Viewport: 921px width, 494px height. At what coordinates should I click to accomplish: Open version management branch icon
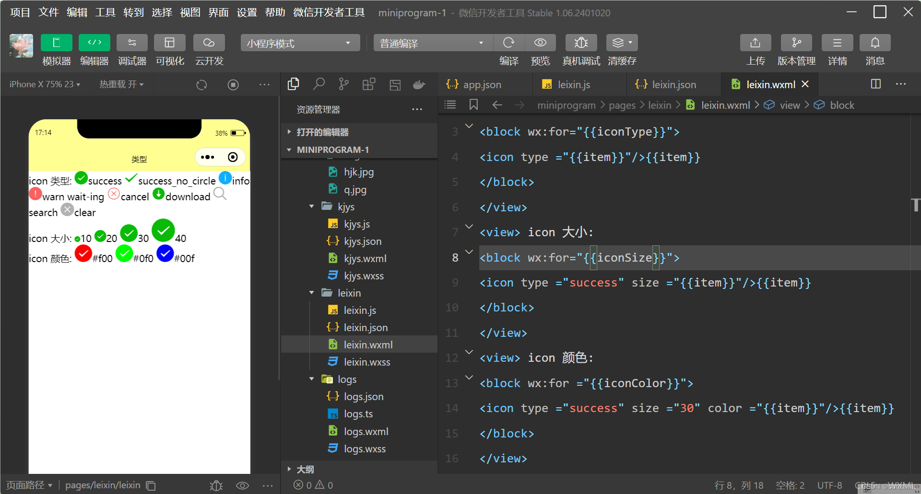(796, 43)
